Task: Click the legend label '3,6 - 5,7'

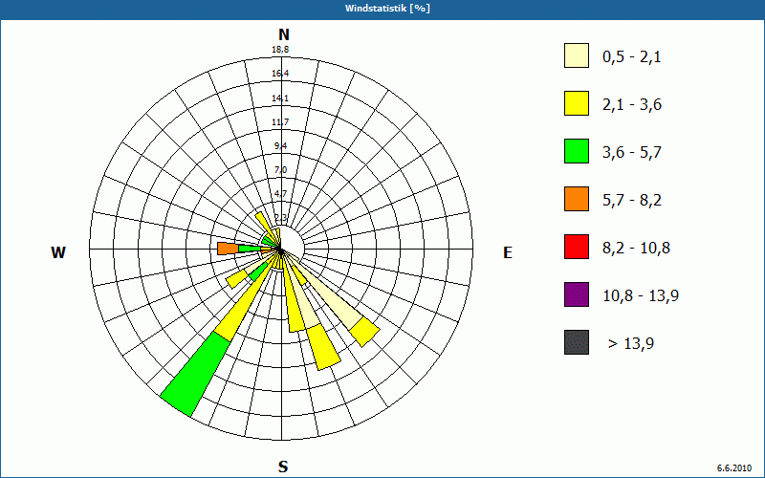Action: (x=632, y=153)
